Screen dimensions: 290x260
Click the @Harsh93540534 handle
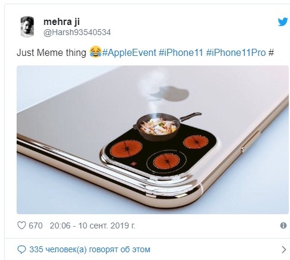[77, 32]
